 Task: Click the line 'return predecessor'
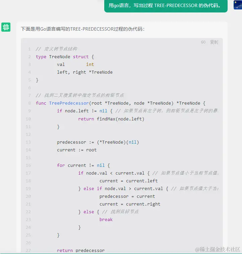coord(81,250)
